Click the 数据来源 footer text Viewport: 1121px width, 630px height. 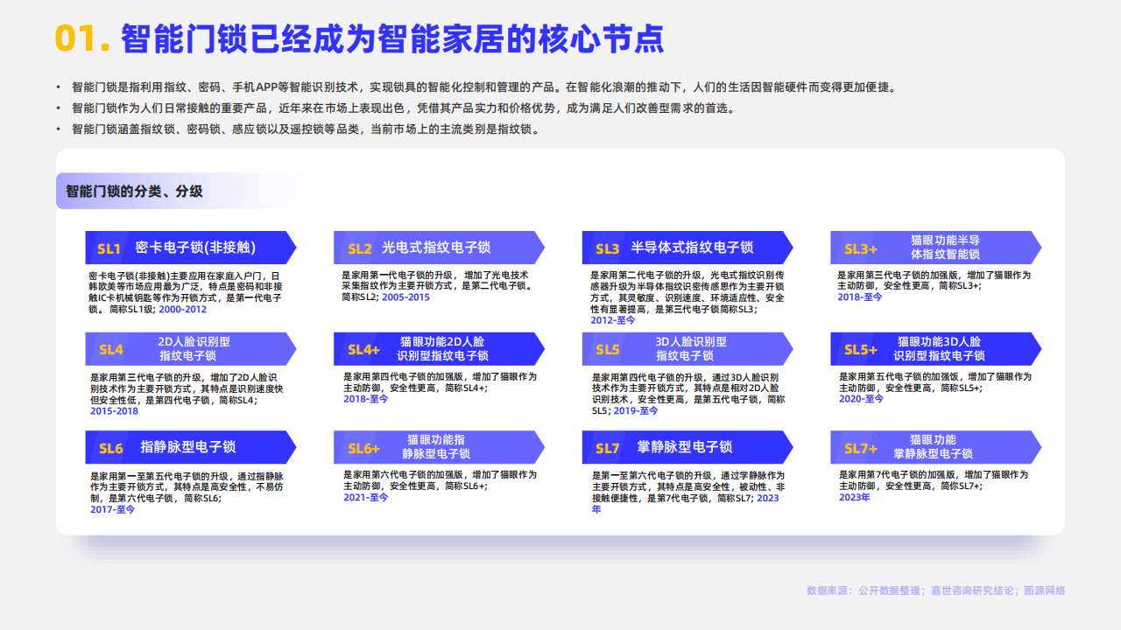[x=935, y=591]
